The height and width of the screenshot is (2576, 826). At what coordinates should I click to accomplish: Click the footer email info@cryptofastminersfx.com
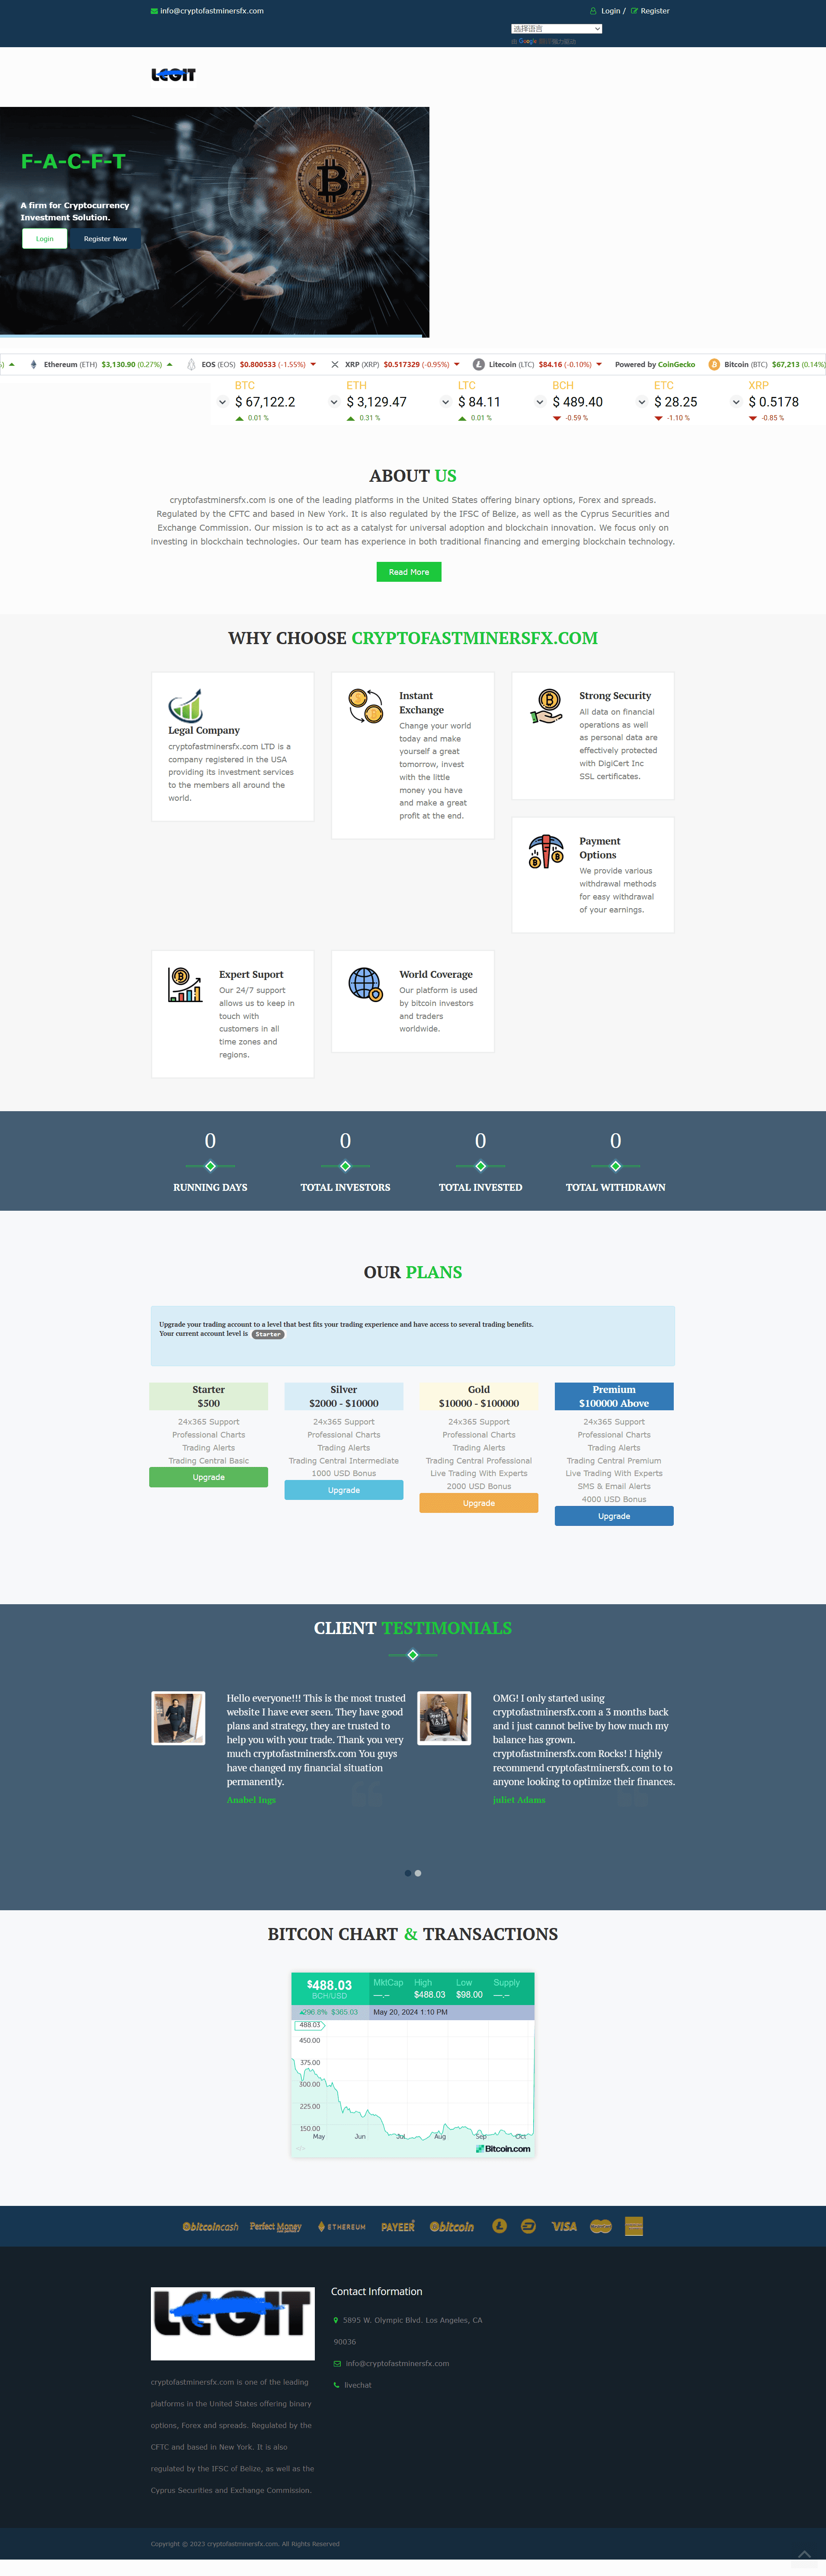[397, 2364]
